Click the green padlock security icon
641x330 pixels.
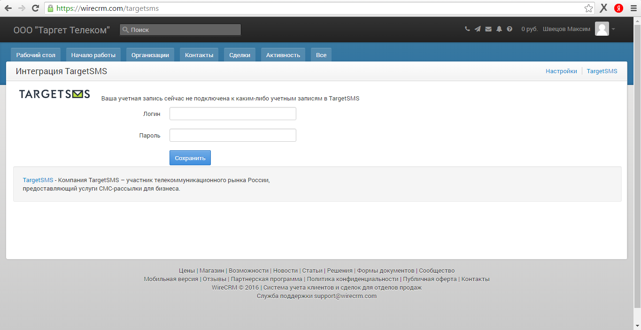point(51,8)
